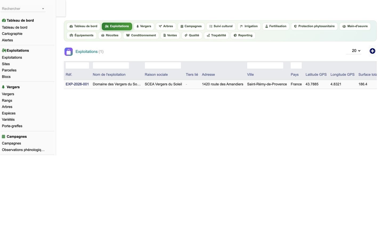The image size is (385, 238).
Task: Open Cartographie in the sidebar
Action: tap(12, 34)
